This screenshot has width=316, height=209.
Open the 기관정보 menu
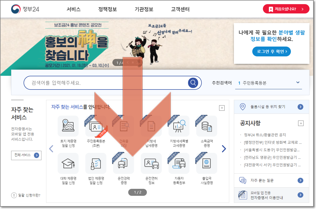(x=144, y=9)
